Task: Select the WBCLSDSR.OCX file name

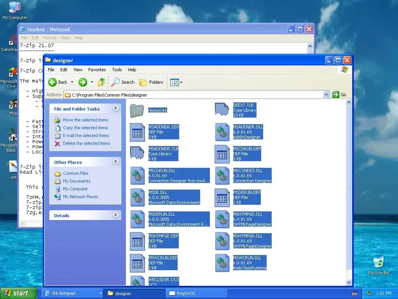Action: [x=164, y=280]
